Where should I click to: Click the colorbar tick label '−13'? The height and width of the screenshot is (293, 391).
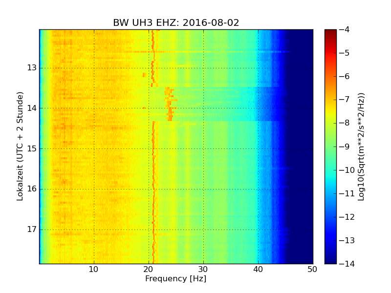(x=347, y=240)
